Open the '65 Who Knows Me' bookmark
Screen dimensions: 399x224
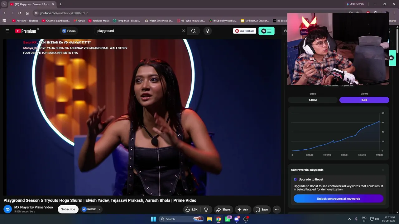pos(191,21)
